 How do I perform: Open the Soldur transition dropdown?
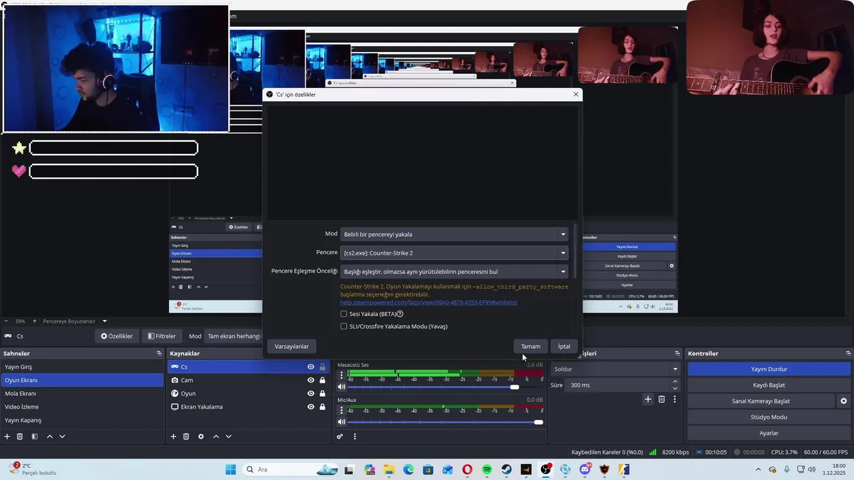click(616, 369)
